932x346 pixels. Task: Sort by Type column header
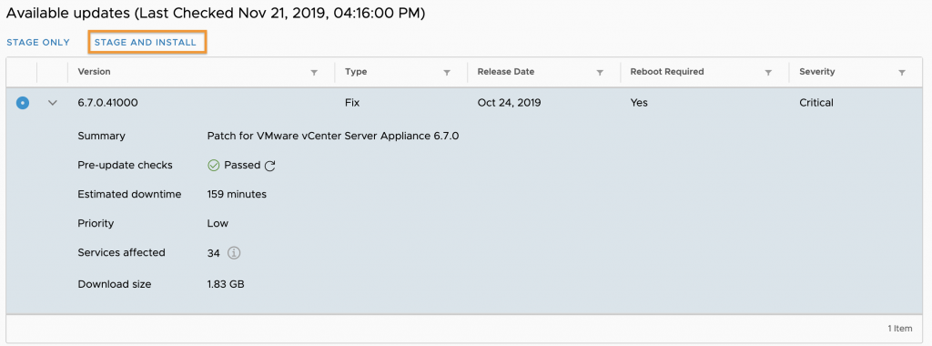pos(356,72)
